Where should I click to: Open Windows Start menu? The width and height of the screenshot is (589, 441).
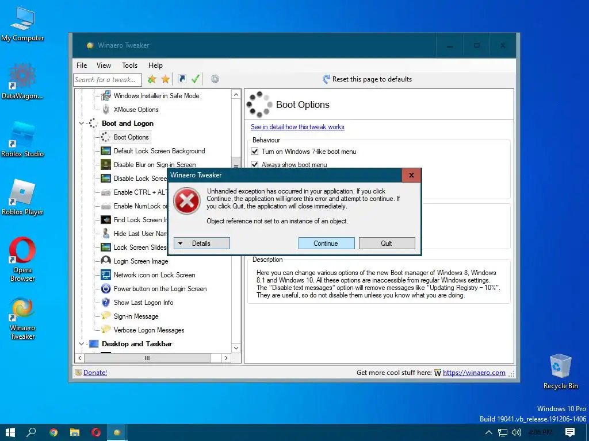click(x=10, y=432)
